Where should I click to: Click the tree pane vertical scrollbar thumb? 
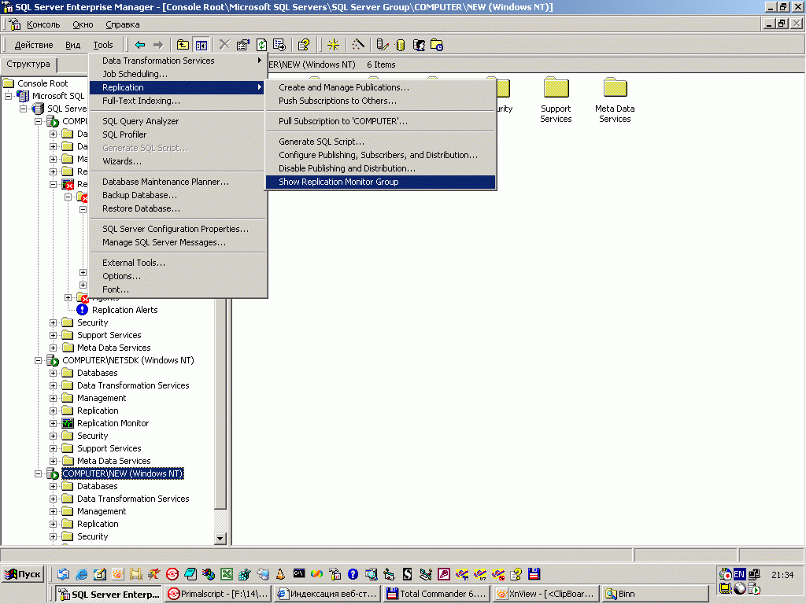coord(220,403)
